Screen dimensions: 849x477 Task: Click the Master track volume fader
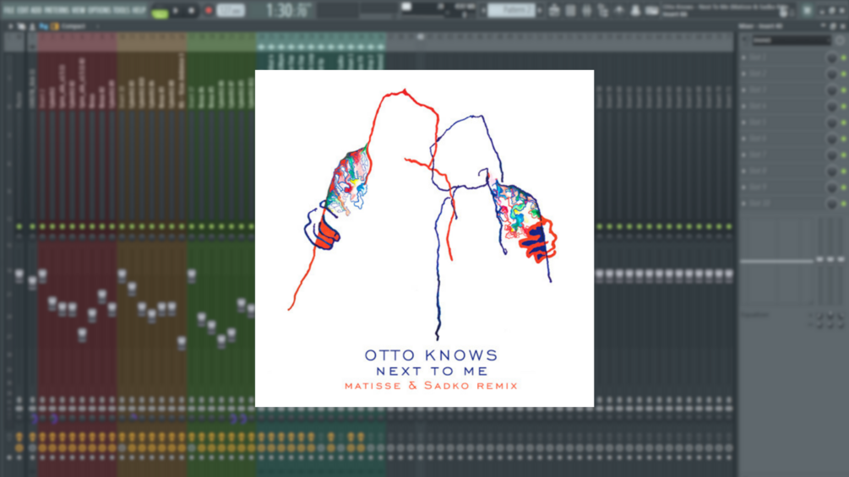[19, 274]
